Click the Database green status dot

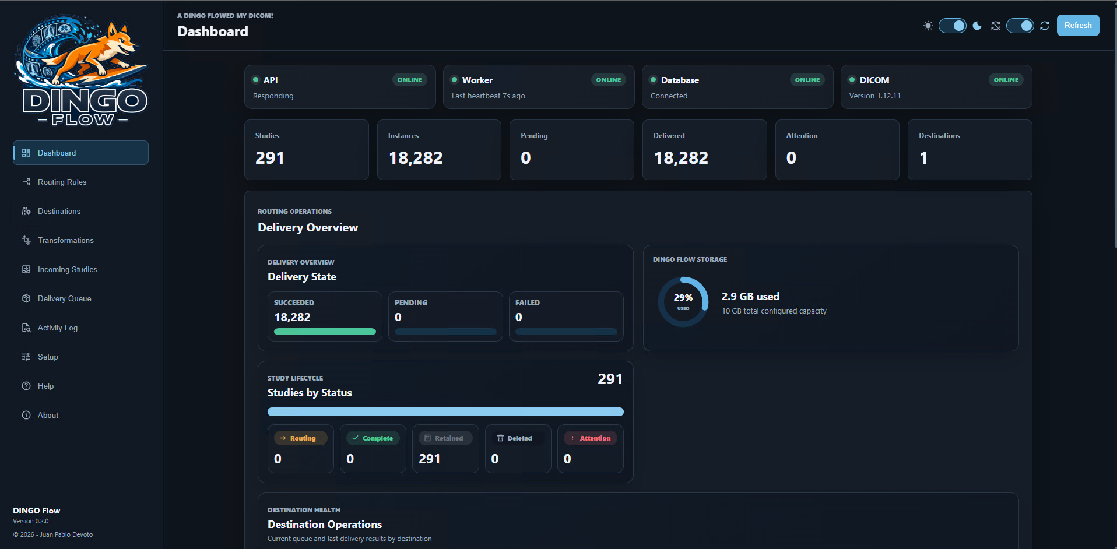(653, 80)
